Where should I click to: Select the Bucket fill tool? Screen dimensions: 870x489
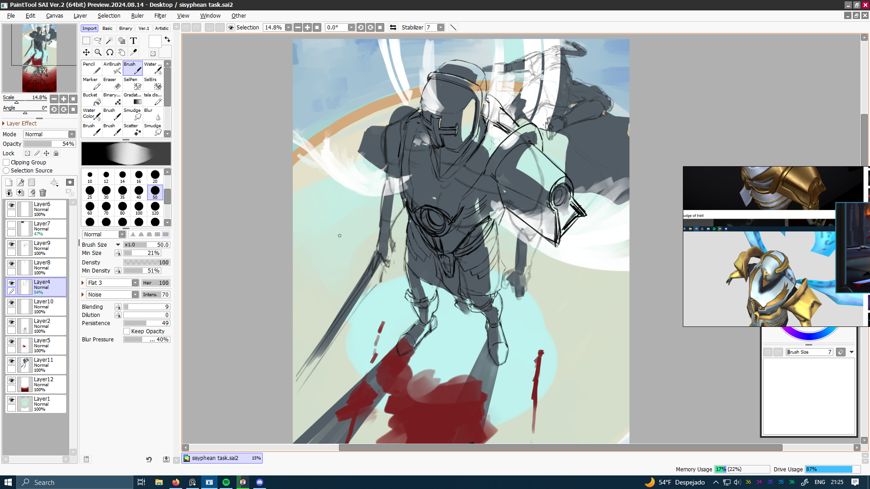click(92, 99)
